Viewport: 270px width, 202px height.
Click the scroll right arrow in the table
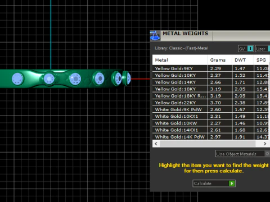(265, 144)
